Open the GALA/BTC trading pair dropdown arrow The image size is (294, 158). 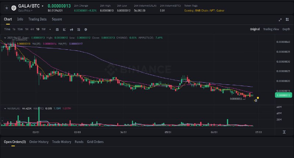(x=43, y=6)
